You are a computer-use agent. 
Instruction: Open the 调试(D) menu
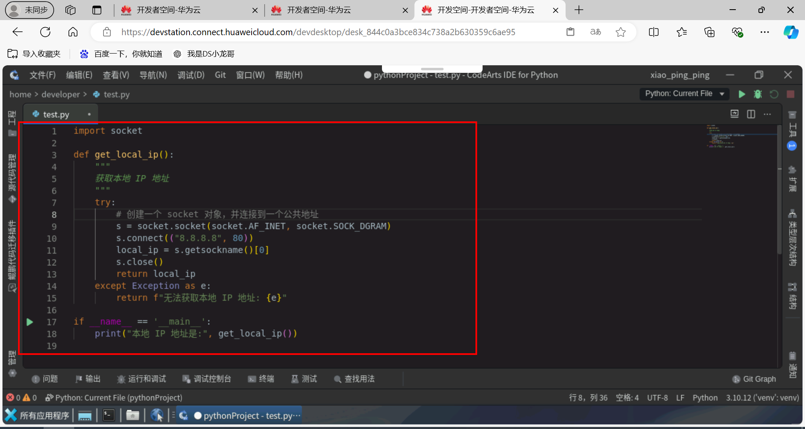click(191, 75)
